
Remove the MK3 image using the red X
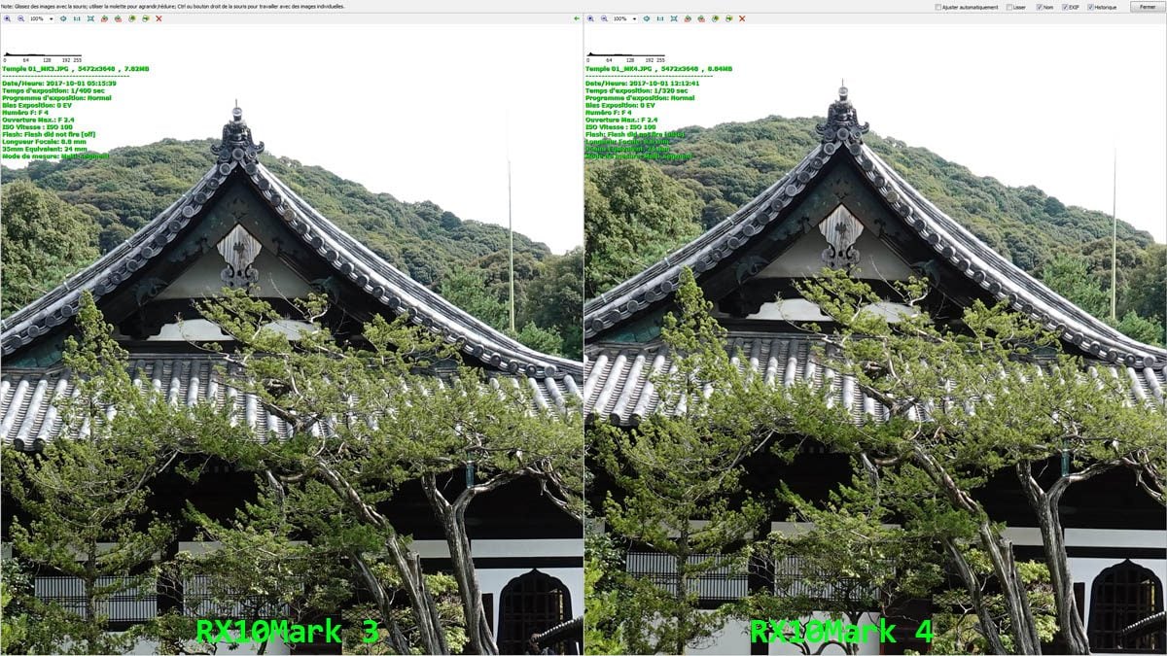(x=159, y=18)
